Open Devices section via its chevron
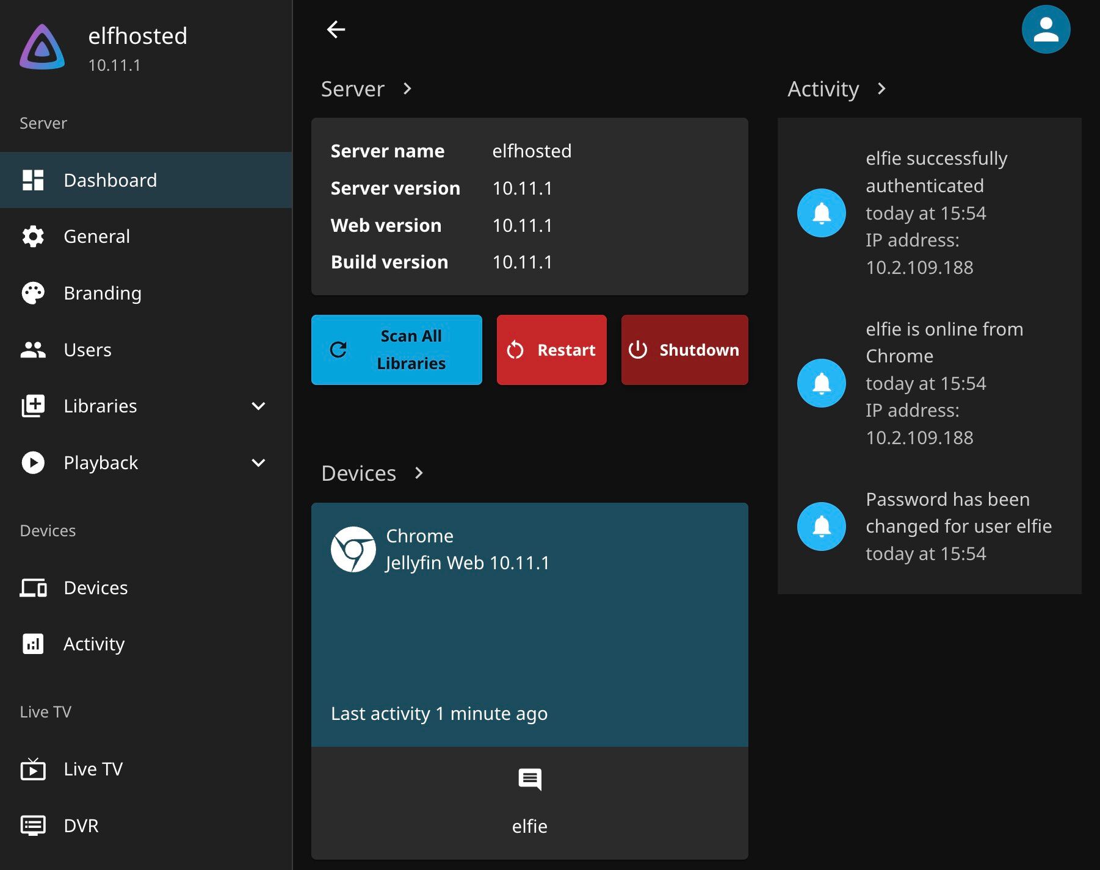 pos(419,473)
